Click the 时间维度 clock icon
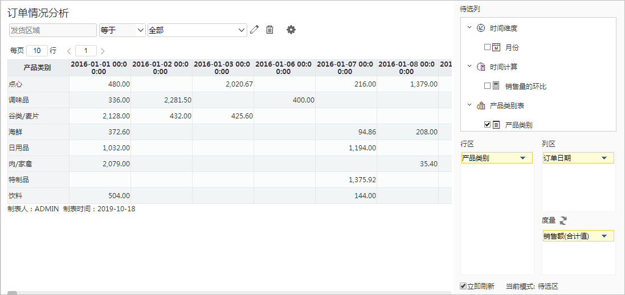 [x=481, y=28]
